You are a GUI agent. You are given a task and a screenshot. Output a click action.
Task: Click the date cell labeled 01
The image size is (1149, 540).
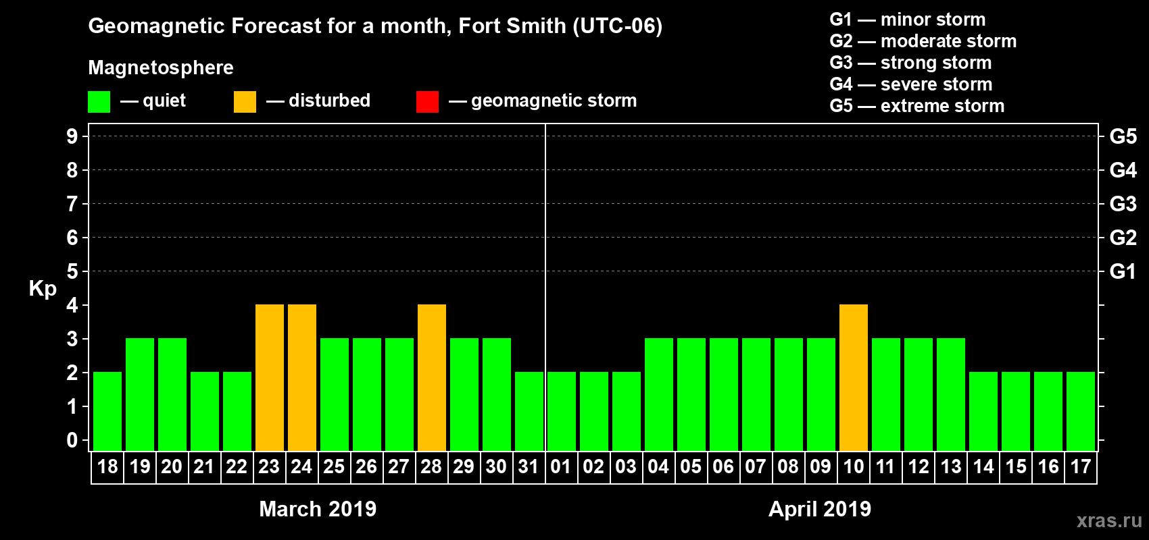[562, 467]
